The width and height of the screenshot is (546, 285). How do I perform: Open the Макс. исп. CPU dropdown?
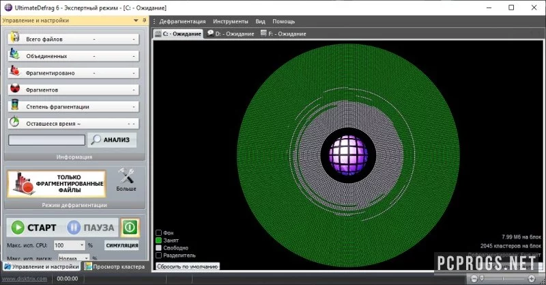(82, 245)
